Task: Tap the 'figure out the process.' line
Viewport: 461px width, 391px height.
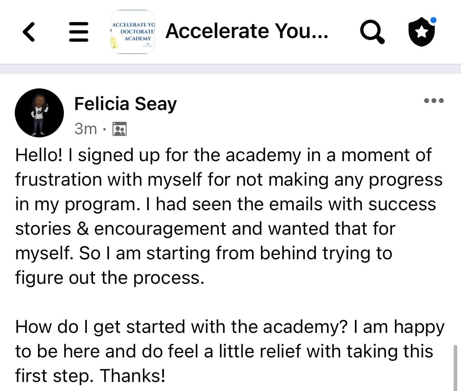Action: click(x=109, y=278)
